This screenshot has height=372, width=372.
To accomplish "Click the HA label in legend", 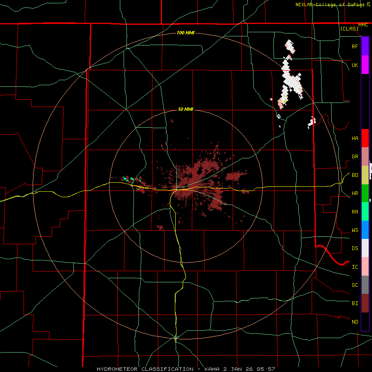I will [355, 138].
